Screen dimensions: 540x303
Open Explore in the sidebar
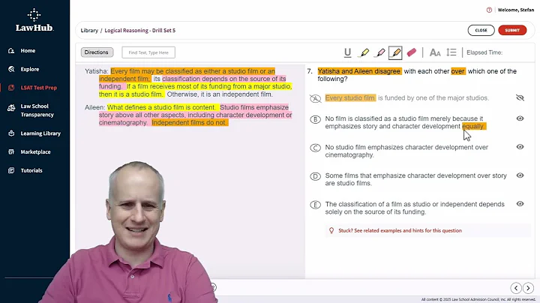click(29, 69)
